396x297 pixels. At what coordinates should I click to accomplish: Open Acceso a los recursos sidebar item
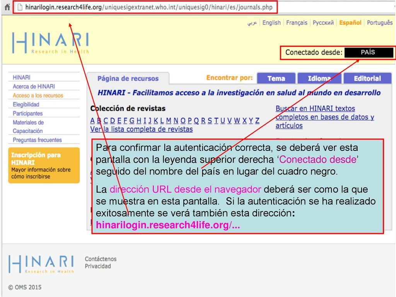point(38,96)
